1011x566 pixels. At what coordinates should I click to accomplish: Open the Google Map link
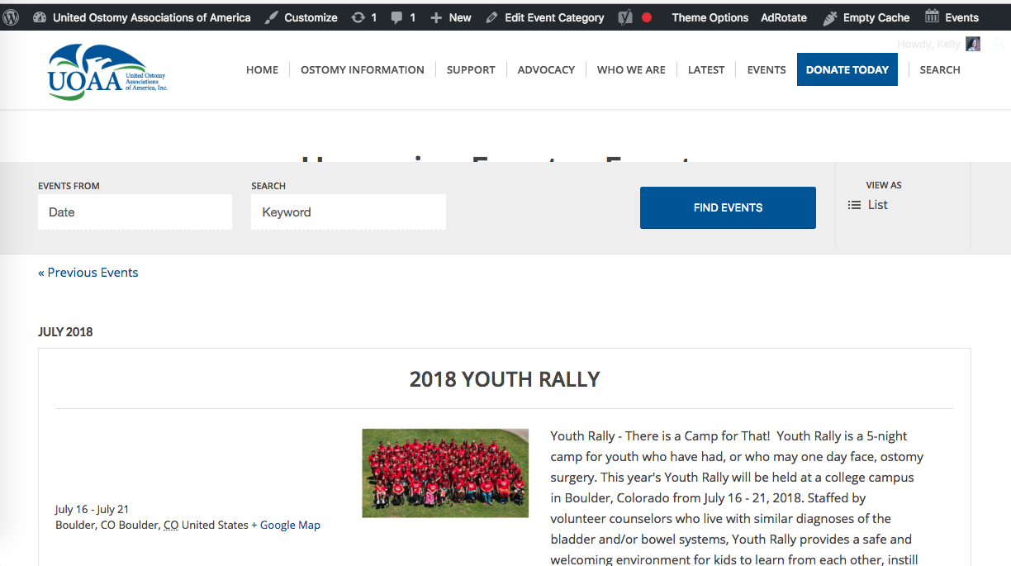pos(286,525)
